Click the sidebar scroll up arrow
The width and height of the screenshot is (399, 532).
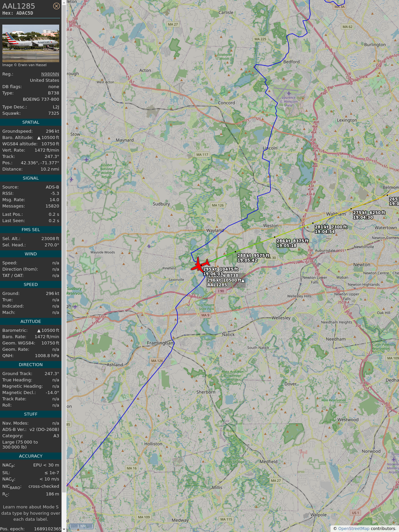[64, 2]
